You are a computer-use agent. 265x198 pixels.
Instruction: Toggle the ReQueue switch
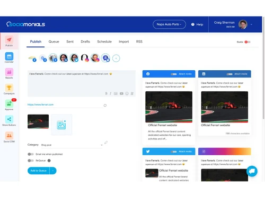pos(31,161)
